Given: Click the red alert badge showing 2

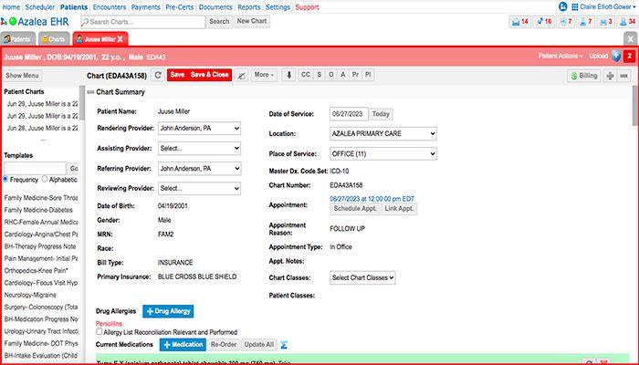Looking at the screenshot, I should [629, 57].
